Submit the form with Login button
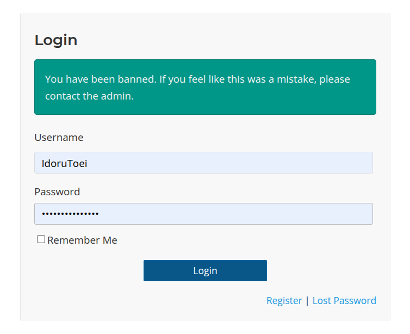This screenshot has width=410, height=334. [205, 270]
